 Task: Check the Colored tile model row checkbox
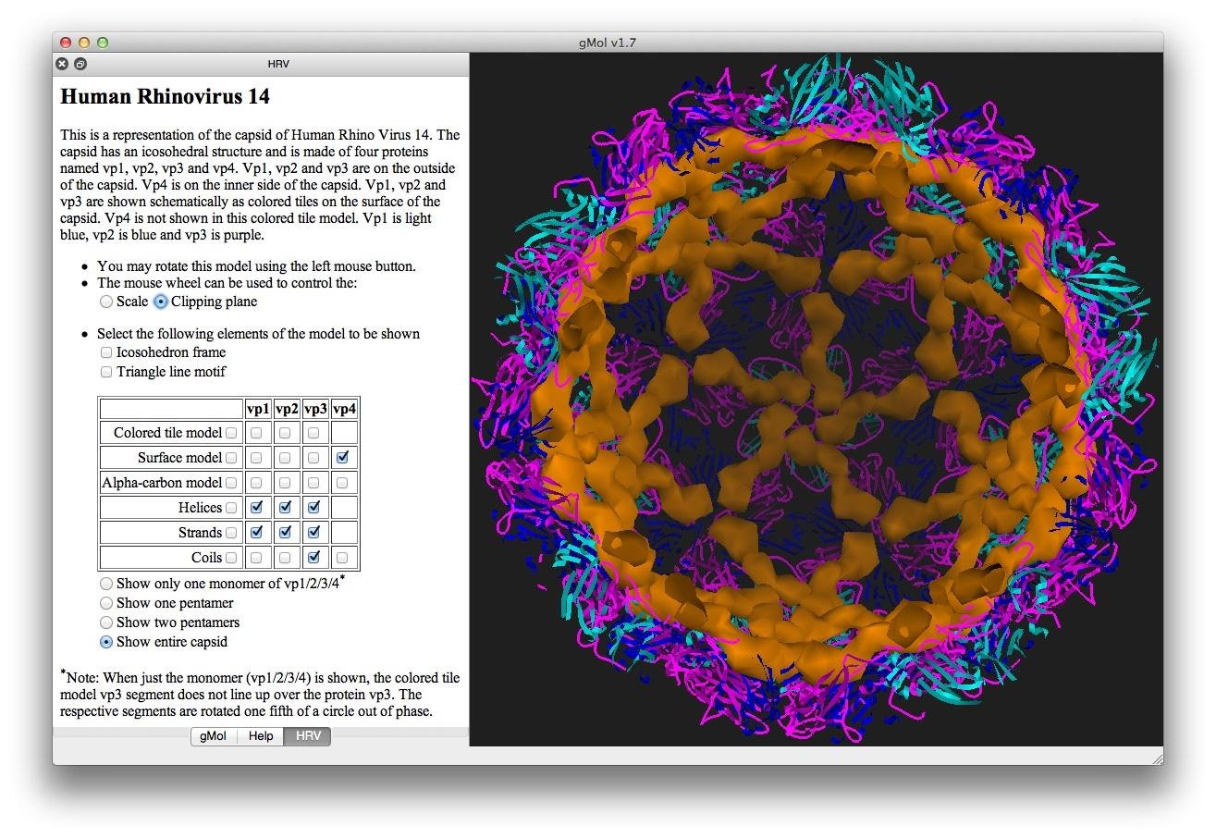(x=231, y=433)
